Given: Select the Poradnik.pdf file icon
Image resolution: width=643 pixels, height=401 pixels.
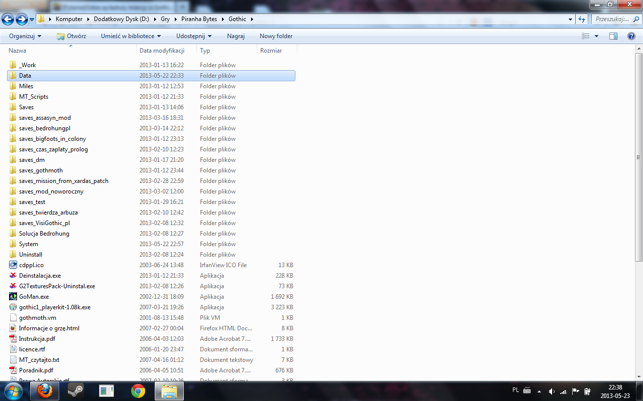Looking at the screenshot, I should (x=13, y=370).
